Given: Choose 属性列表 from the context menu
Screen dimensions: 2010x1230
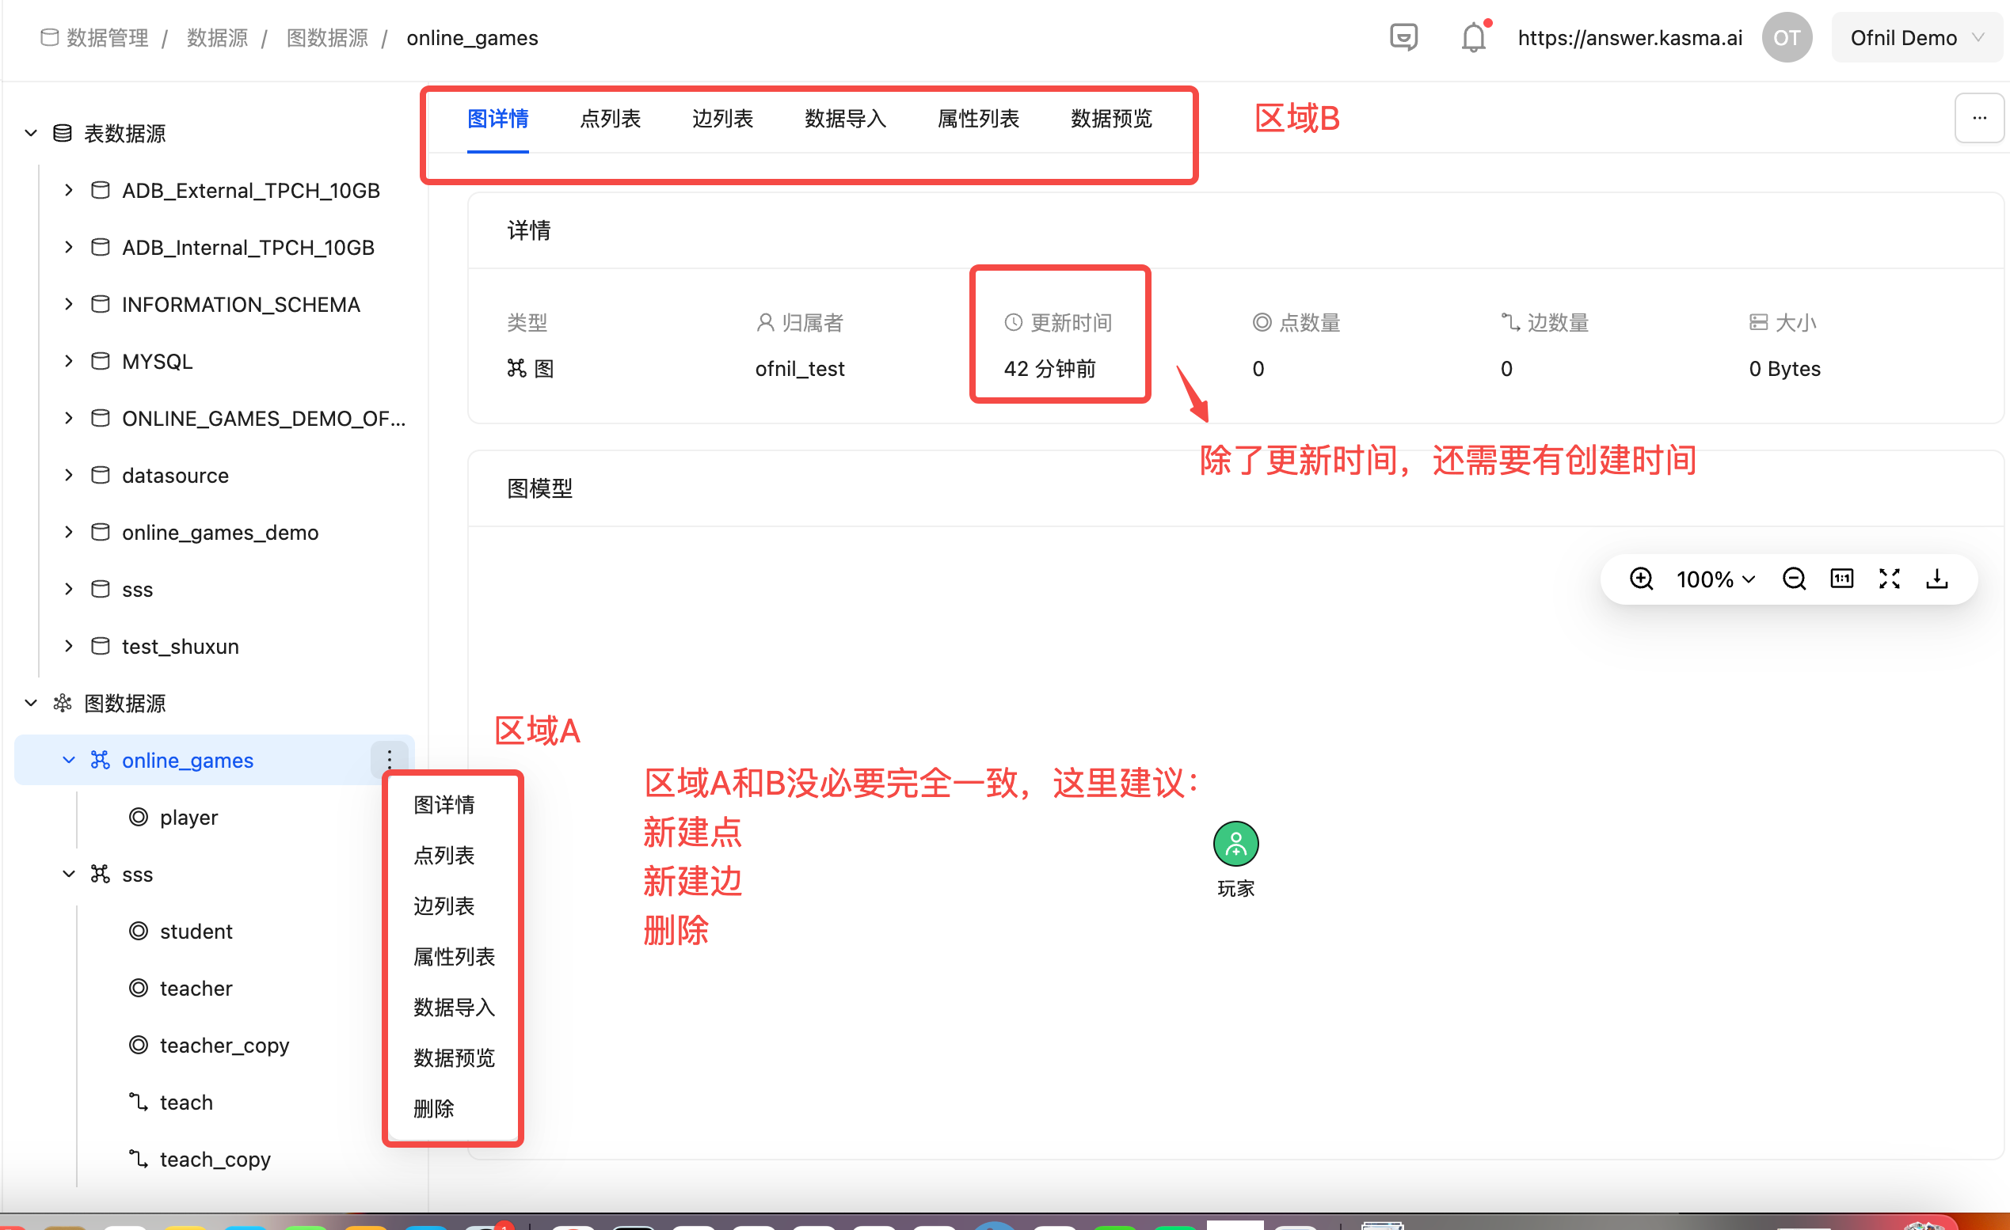Looking at the screenshot, I should pos(453,956).
